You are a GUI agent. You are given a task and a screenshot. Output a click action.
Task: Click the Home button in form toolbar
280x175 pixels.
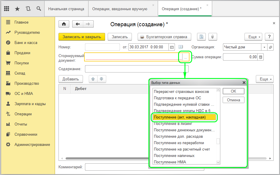tap(64, 24)
